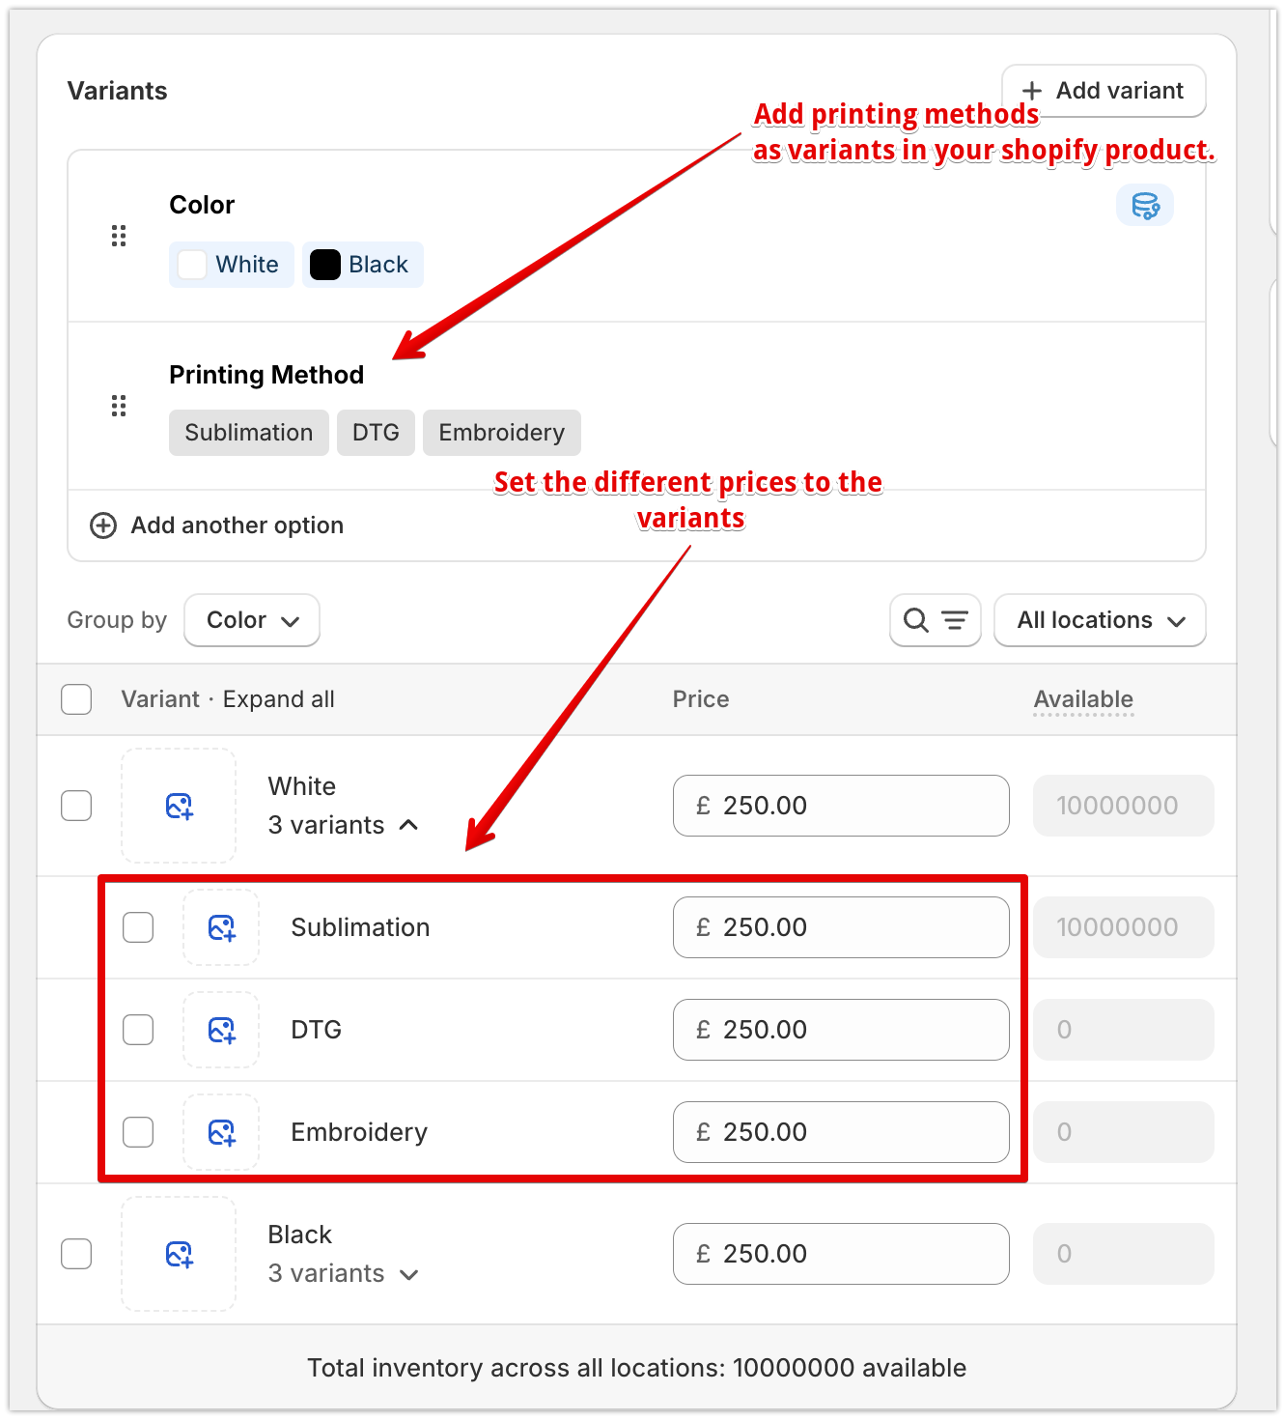Viewport: 1286px width, 1420px height.
Task: Grab the drag handle next to Printing Method
Action: pyautogui.click(x=119, y=406)
